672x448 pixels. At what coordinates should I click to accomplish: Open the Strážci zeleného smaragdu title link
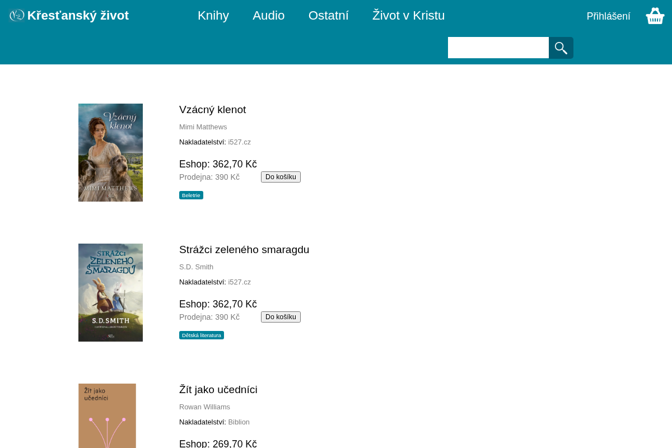tap(244, 250)
